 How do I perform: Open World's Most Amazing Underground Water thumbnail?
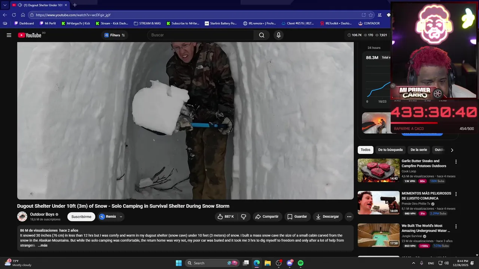pos(379,235)
